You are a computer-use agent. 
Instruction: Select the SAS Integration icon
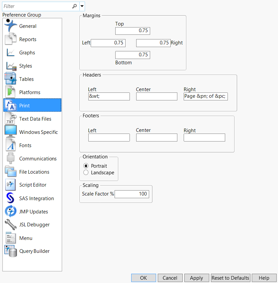pos(11,198)
